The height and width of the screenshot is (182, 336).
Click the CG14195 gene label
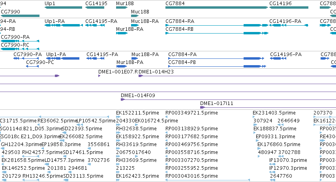(x=96, y=4)
